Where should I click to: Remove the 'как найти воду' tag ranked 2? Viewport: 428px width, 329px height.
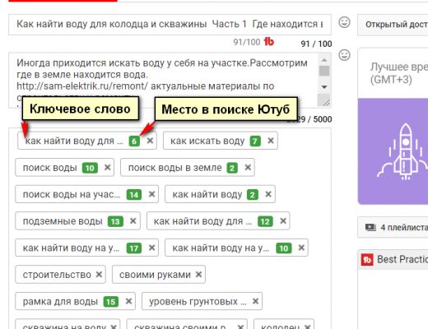tap(268, 194)
